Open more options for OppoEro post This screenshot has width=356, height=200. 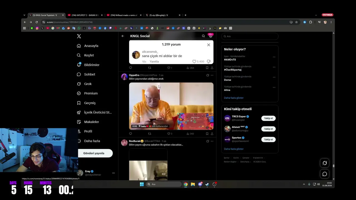(212, 75)
